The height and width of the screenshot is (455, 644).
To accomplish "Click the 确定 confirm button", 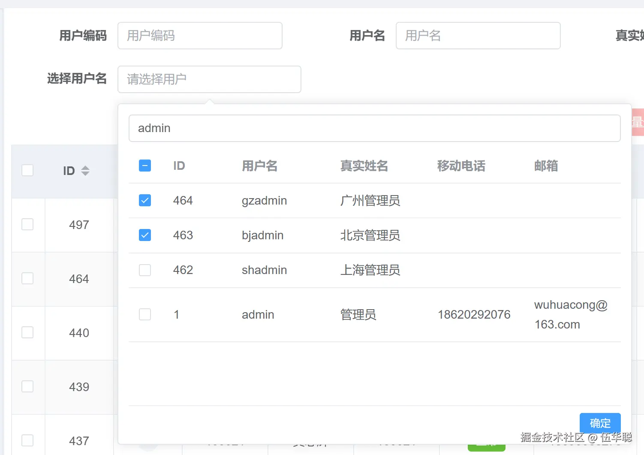I will click(600, 423).
